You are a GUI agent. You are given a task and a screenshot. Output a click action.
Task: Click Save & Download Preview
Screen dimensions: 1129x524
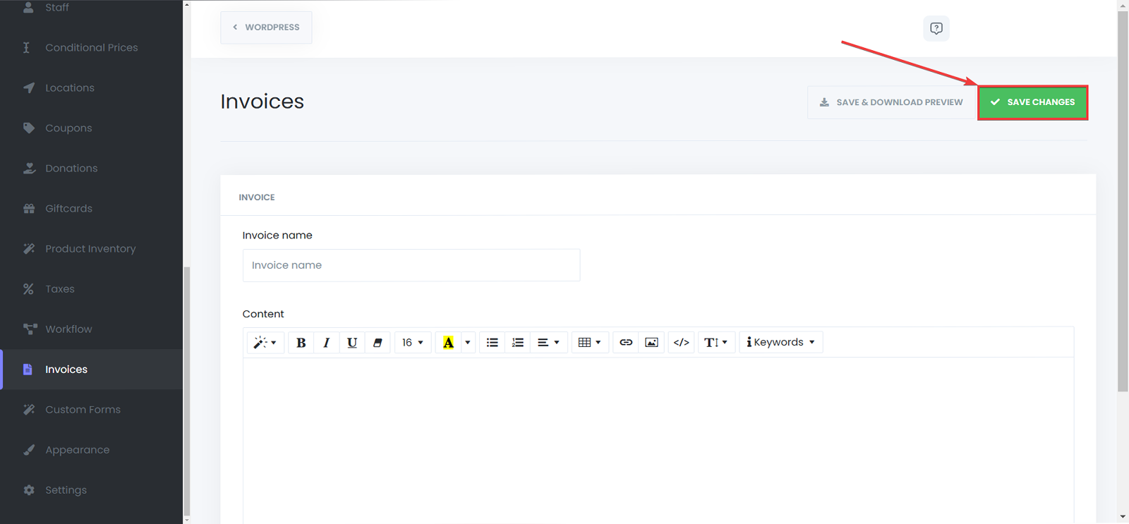[x=891, y=102]
